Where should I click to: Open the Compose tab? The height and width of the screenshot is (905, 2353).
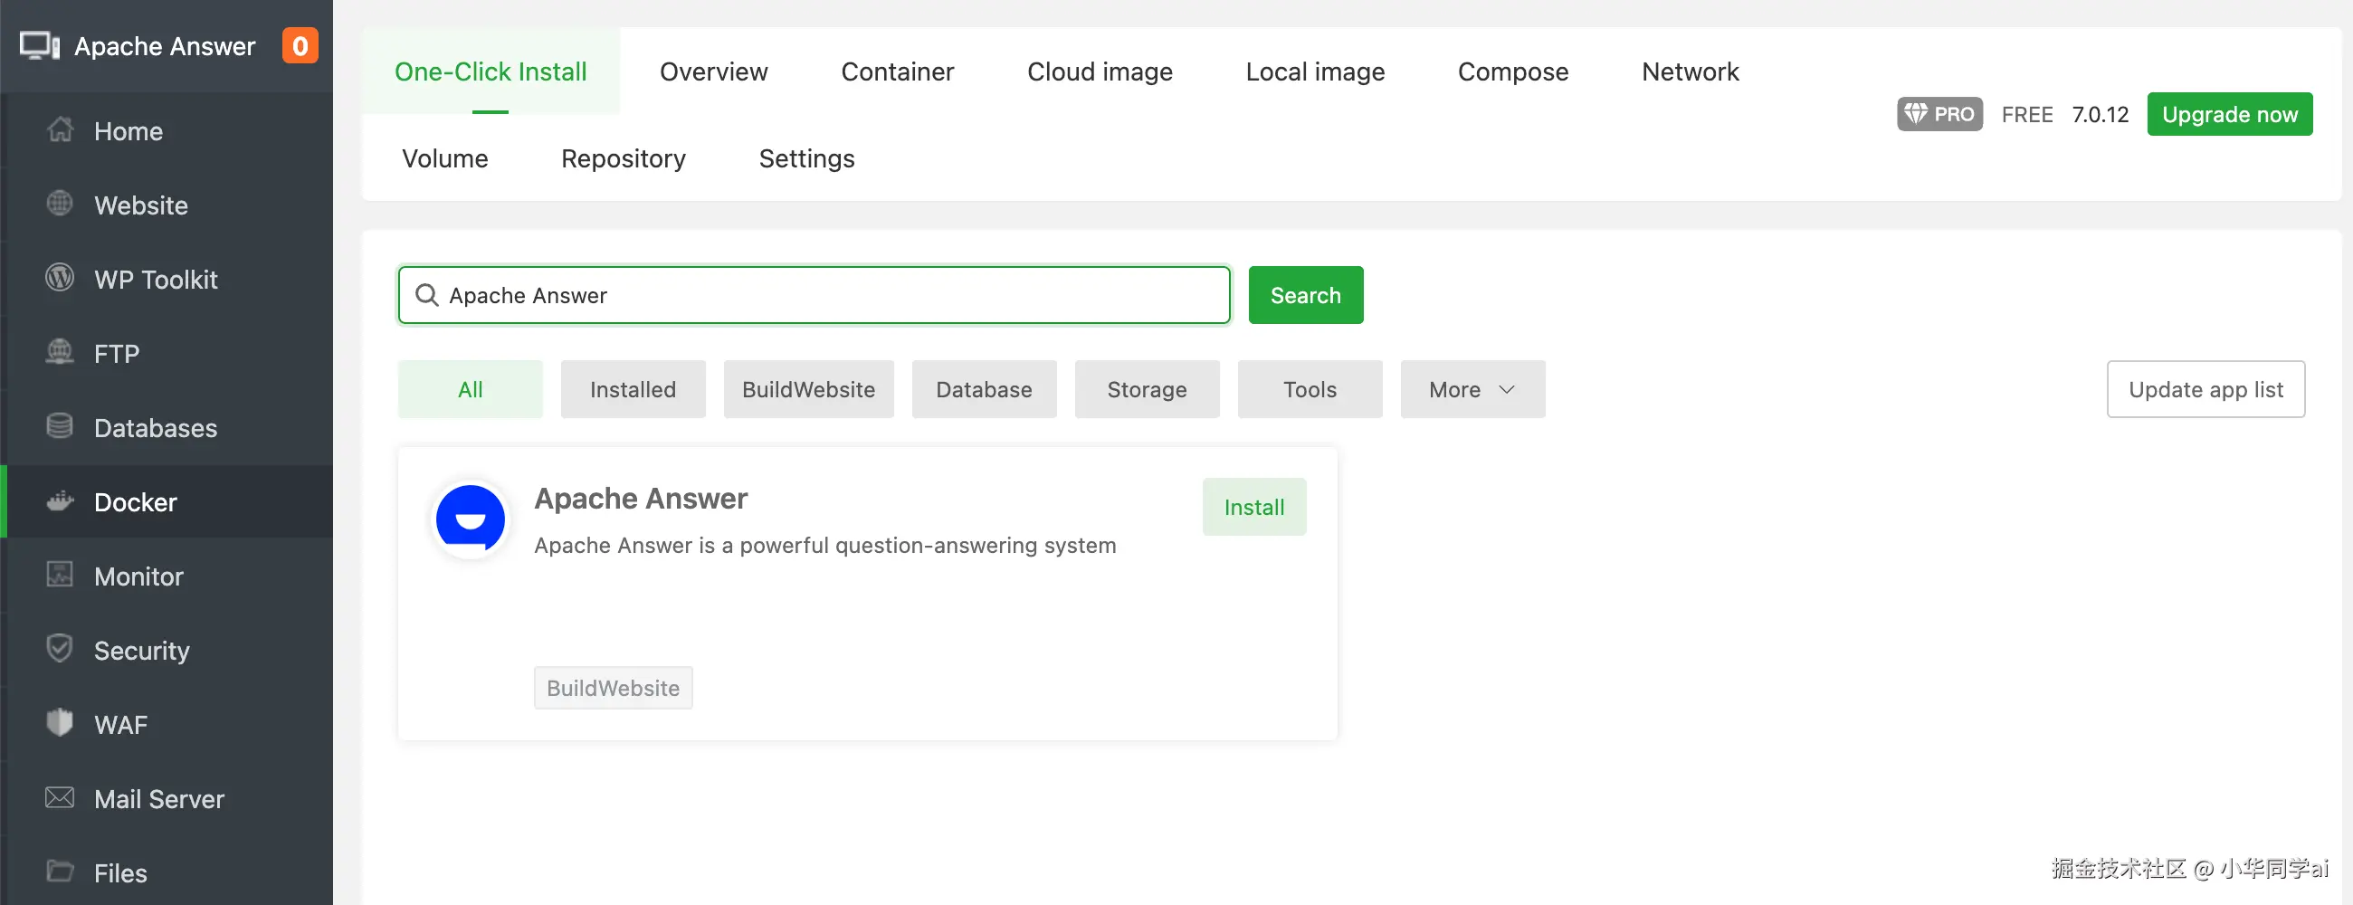[x=1512, y=71]
